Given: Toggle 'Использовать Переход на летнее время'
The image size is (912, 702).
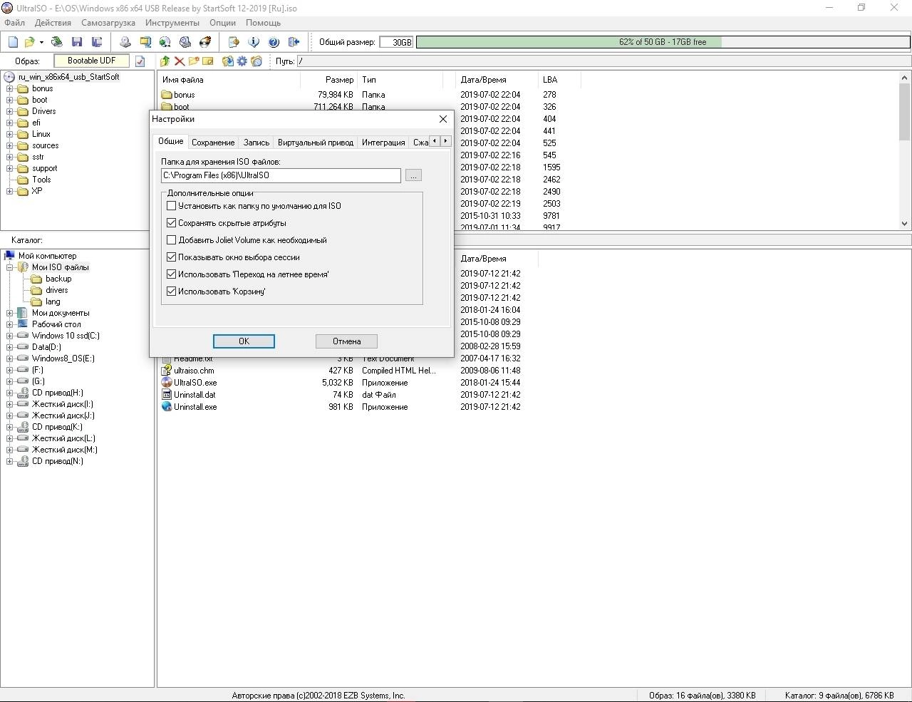Looking at the screenshot, I should click(x=171, y=274).
